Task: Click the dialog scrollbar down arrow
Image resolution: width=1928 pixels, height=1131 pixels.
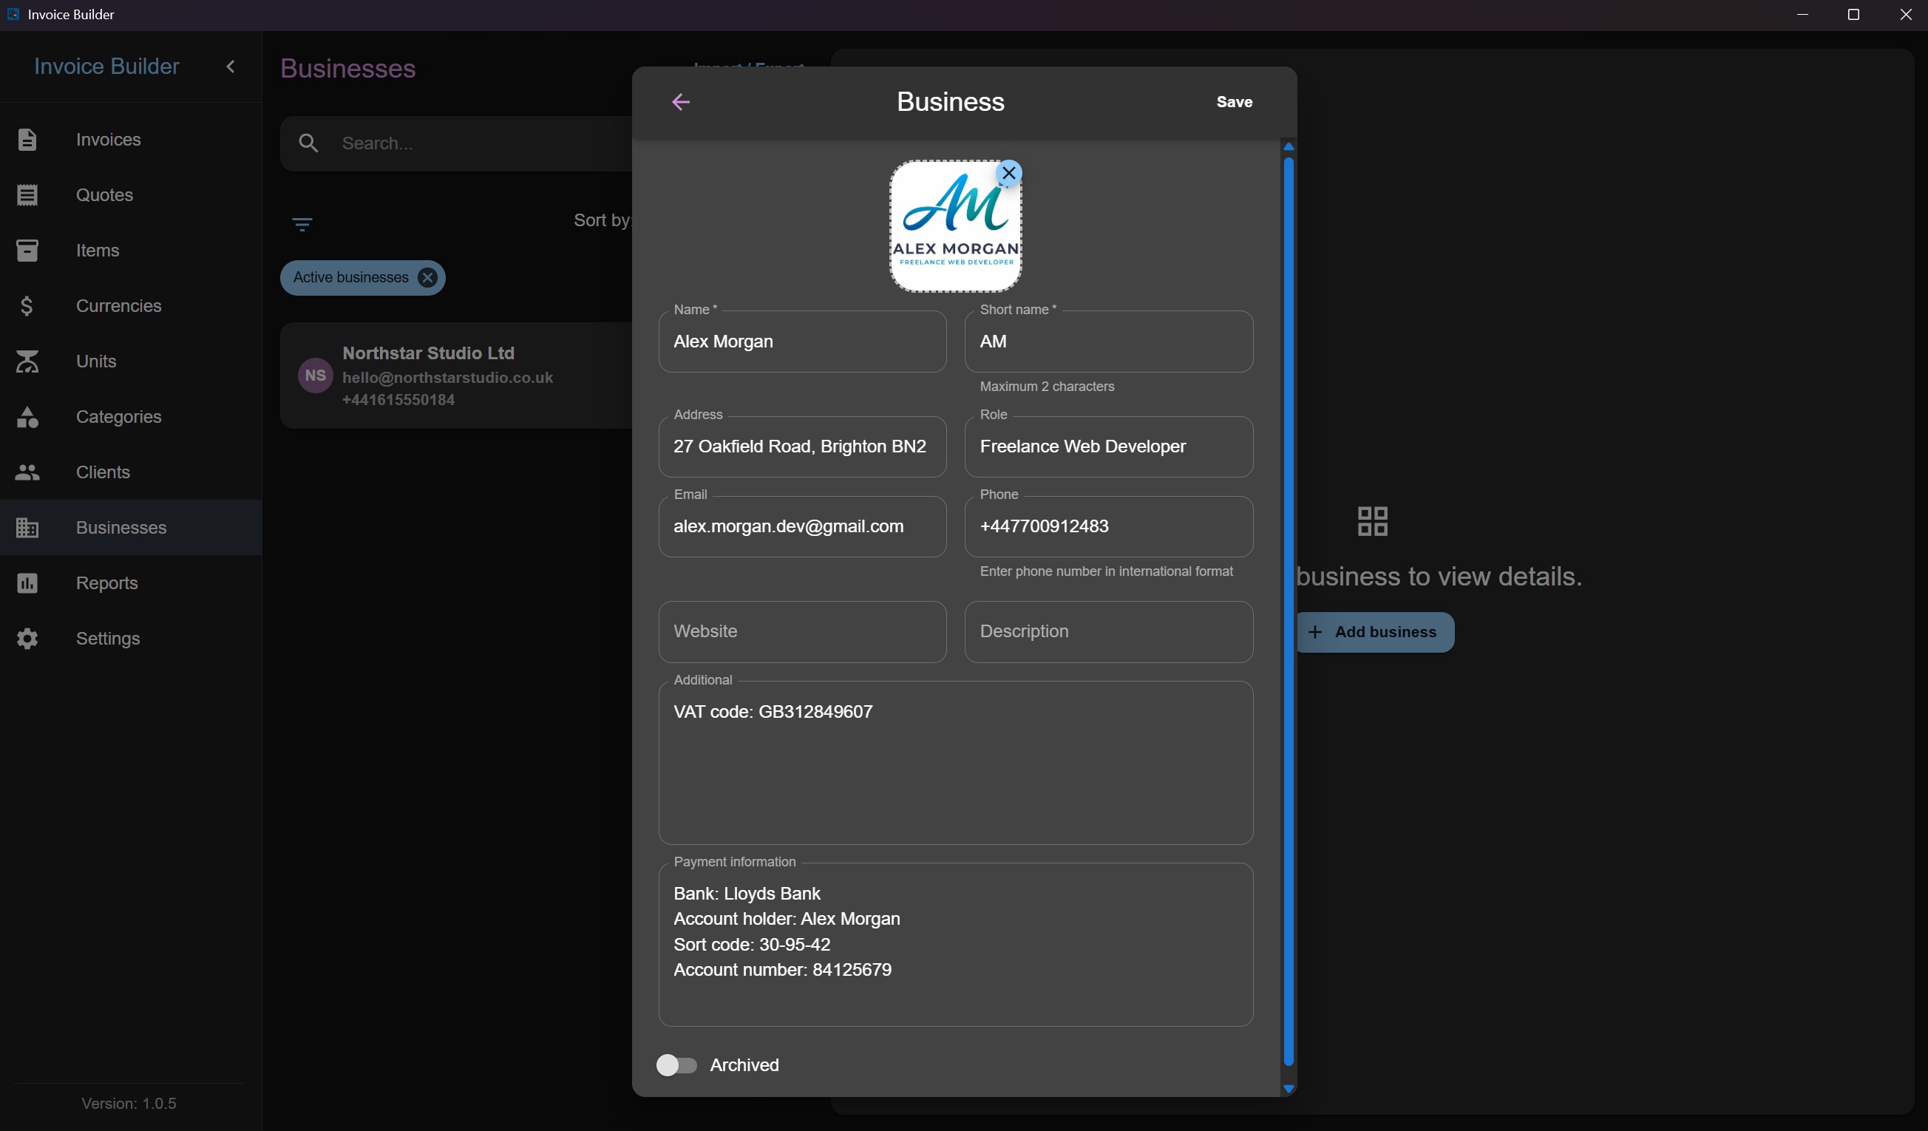Action: (1289, 1089)
